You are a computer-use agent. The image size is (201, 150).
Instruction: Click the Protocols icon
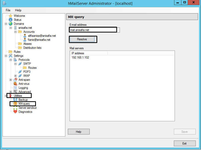15,60
